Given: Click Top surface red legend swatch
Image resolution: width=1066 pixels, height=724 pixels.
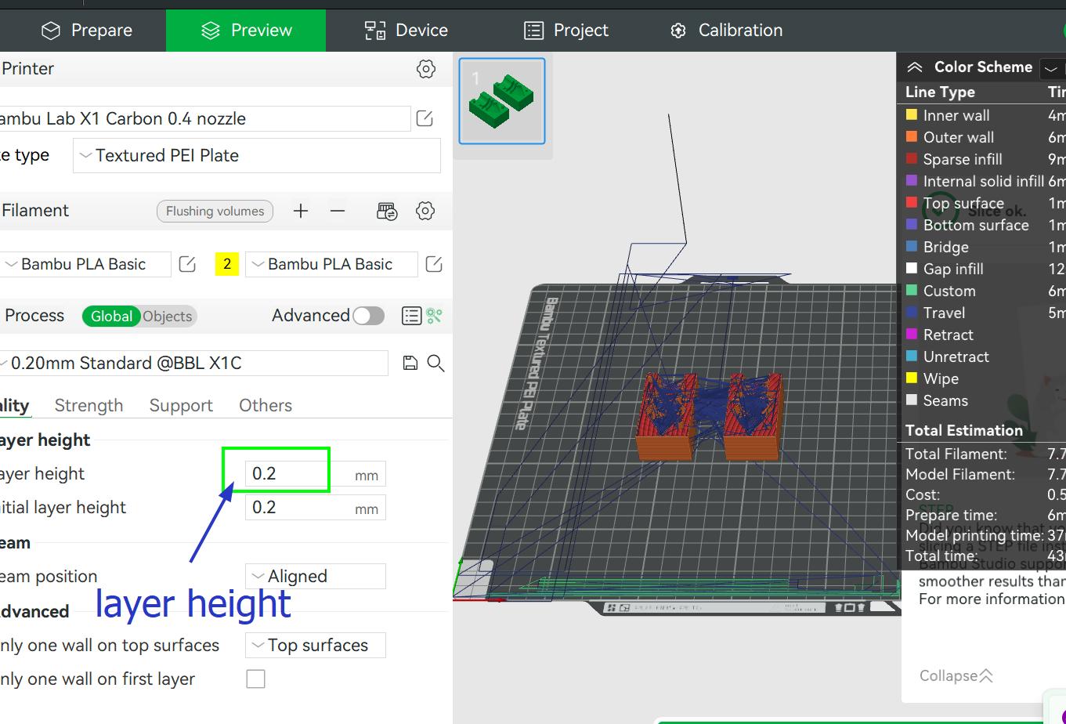Looking at the screenshot, I should pyautogui.click(x=912, y=203).
